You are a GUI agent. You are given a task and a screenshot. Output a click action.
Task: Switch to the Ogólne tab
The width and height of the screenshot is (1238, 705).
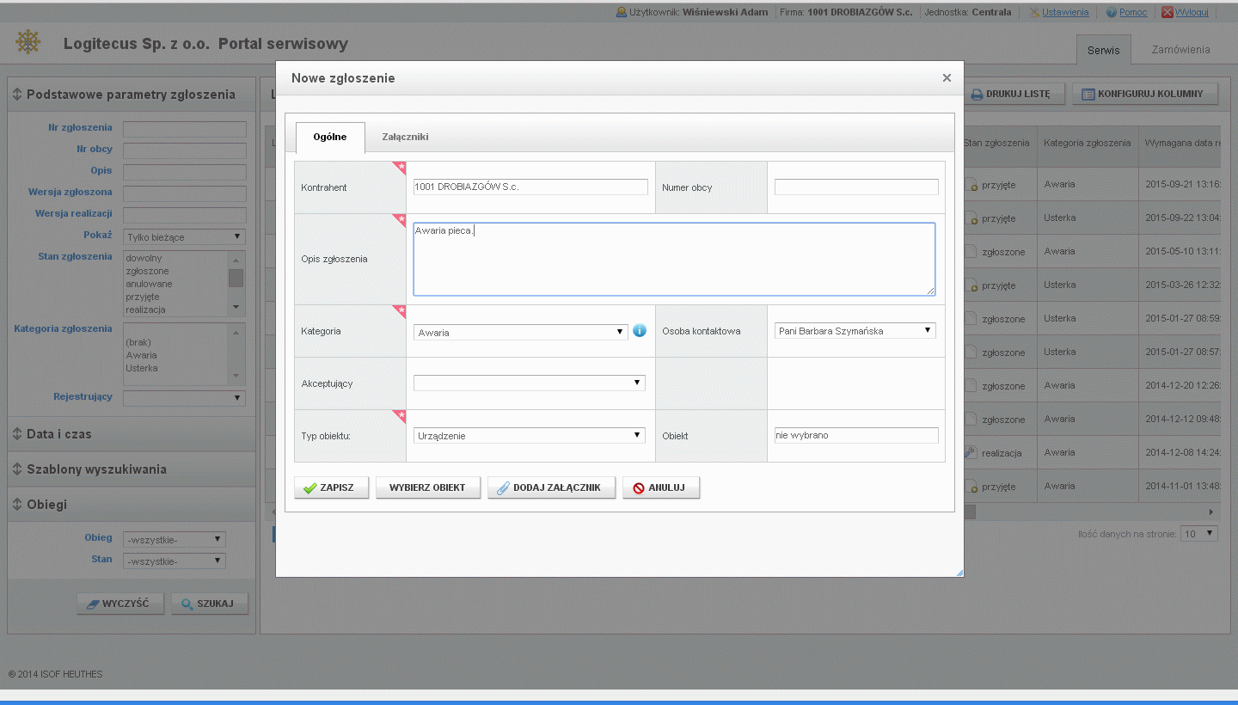[x=330, y=138]
